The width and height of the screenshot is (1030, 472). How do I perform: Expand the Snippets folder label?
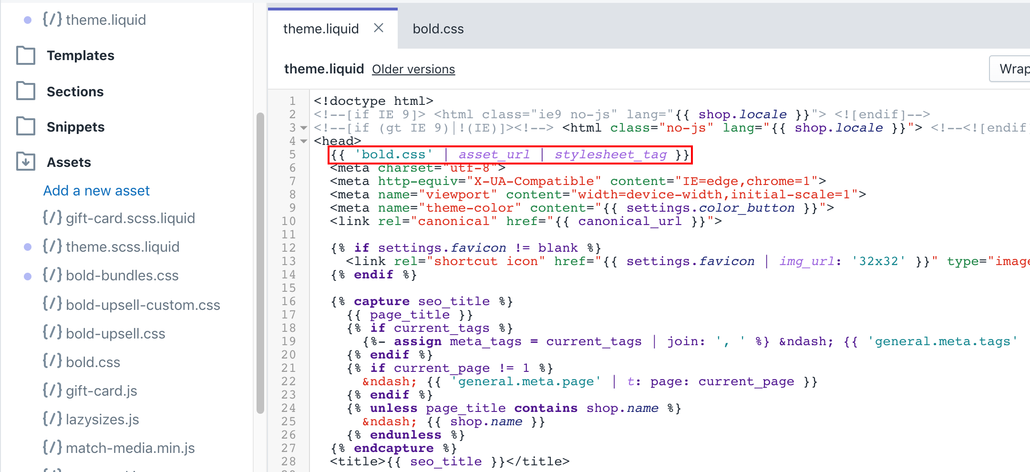tap(76, 127)
